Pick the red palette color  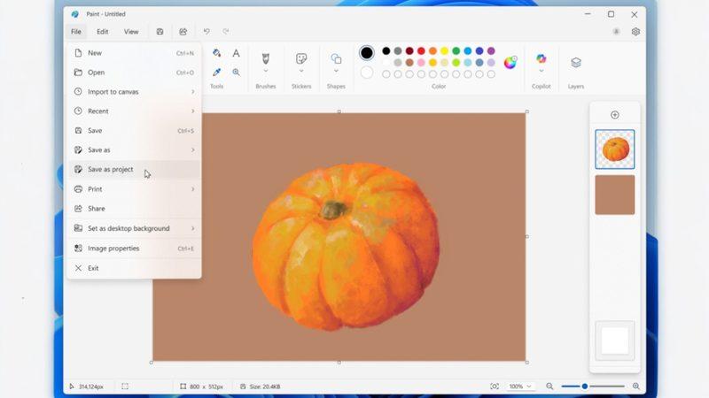[x=421, y=51]
